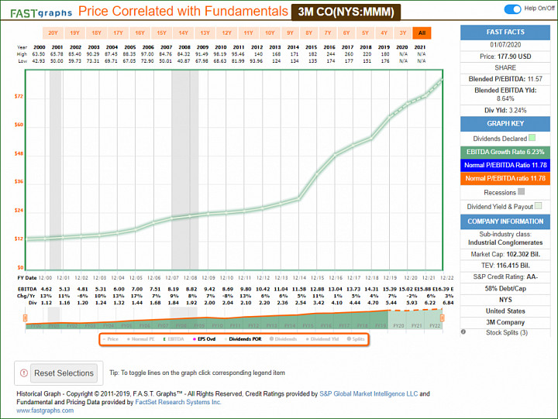Click the Reset Selections button
The image size is (558, 419).
coord(64,373)
